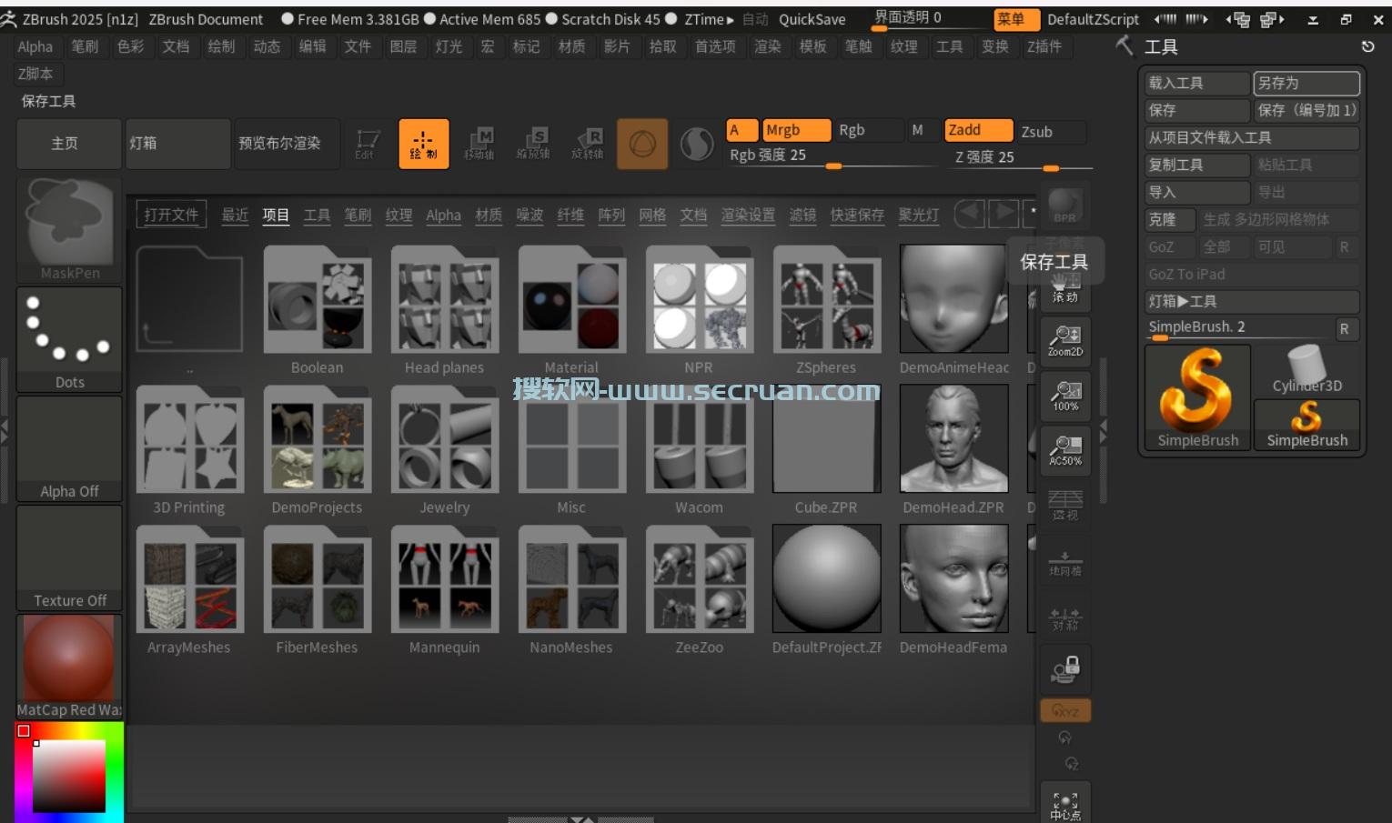The width and height of the screenshot is (1392, 823).
Task: Click the 载入工具 button
Action: tap(1197, 83)
